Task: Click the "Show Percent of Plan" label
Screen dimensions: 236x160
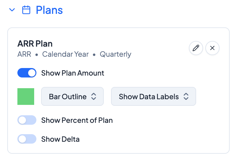Action: [77, 120]
